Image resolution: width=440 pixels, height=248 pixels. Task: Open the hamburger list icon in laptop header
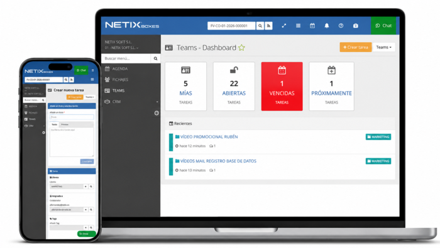(x=298, y=26)
